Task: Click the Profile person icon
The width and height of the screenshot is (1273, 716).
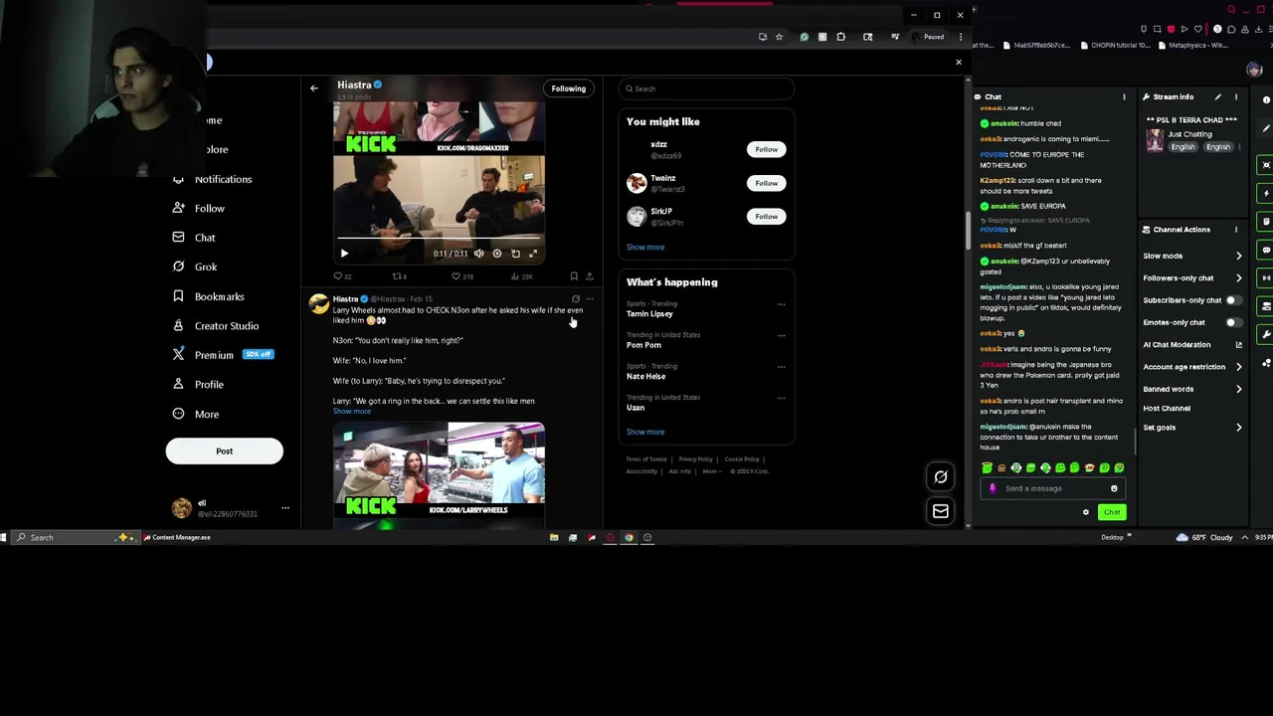Action: (x=178, y=384)
